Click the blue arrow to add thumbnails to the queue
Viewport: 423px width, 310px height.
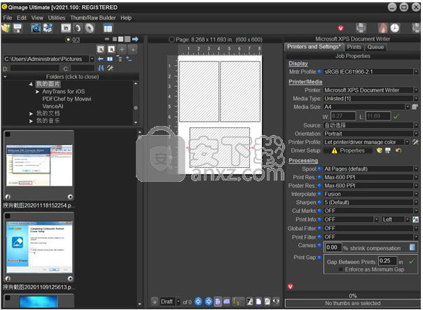pos(135,39)
